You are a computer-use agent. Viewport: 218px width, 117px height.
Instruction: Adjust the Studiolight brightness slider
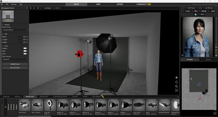tap(56, 8)
